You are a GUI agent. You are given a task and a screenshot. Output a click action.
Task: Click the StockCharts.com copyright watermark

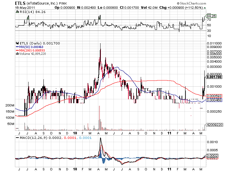[207, 3]
